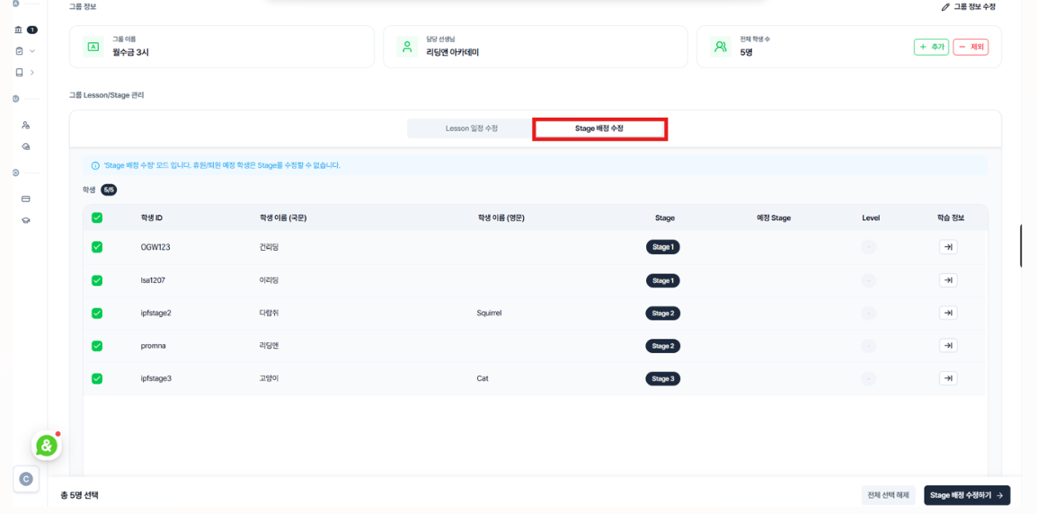Click the group name board icon
The height and width of the screenshot is (514, 1037).
click(x=93, y=47)
